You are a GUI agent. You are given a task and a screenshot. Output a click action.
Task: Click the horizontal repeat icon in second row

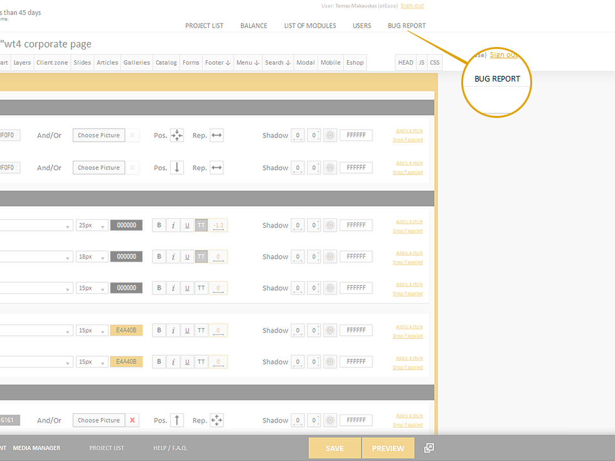tap(217, 167)
